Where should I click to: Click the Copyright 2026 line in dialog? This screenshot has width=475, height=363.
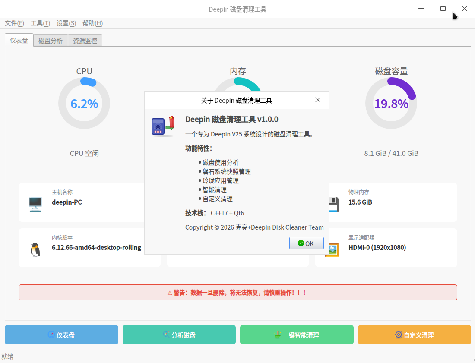(254, 227)
